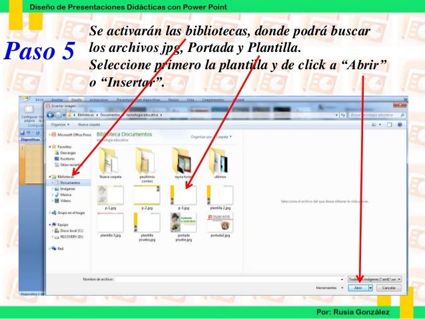This screenshot has width=425, height=319.
Task: Select Equipo in the navigation pane
Action: tap(60, 224)
